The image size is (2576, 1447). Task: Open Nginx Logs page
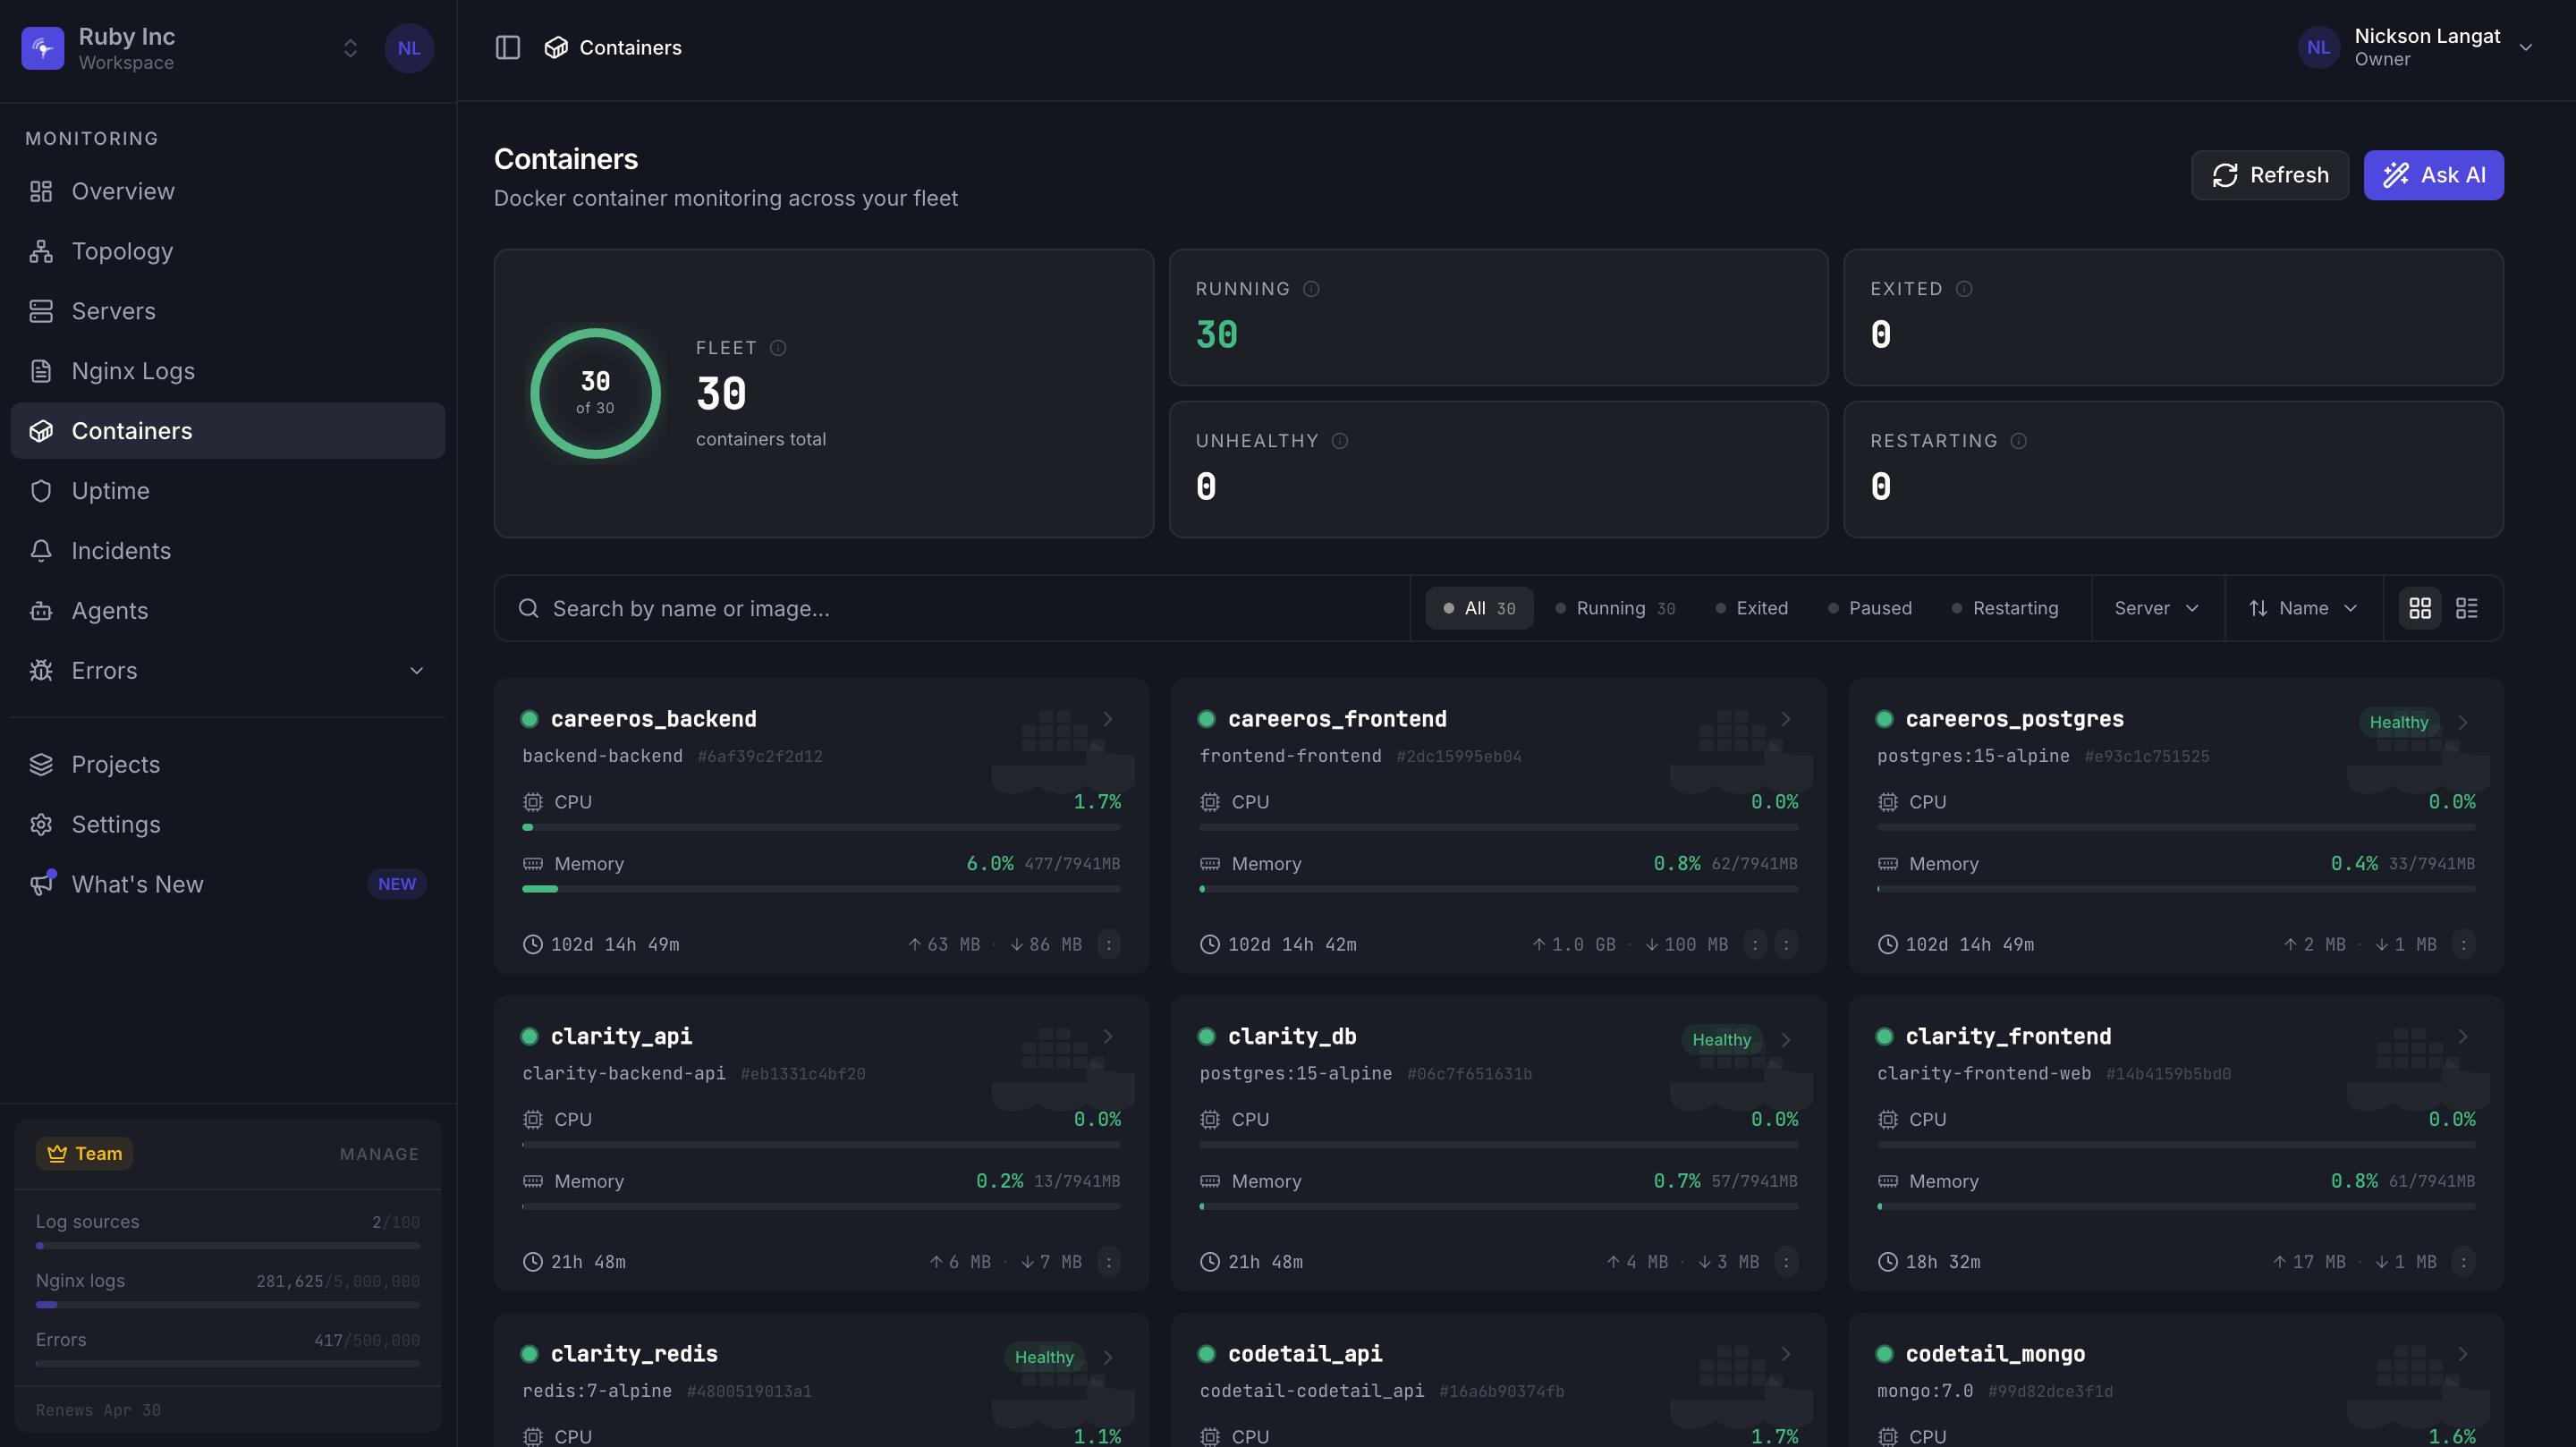[x=228, y=371]
